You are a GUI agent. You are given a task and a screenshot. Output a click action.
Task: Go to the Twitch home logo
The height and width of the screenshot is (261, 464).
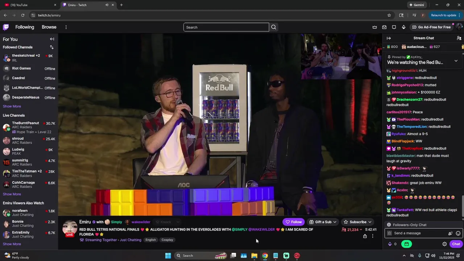[x=6, y=27]
